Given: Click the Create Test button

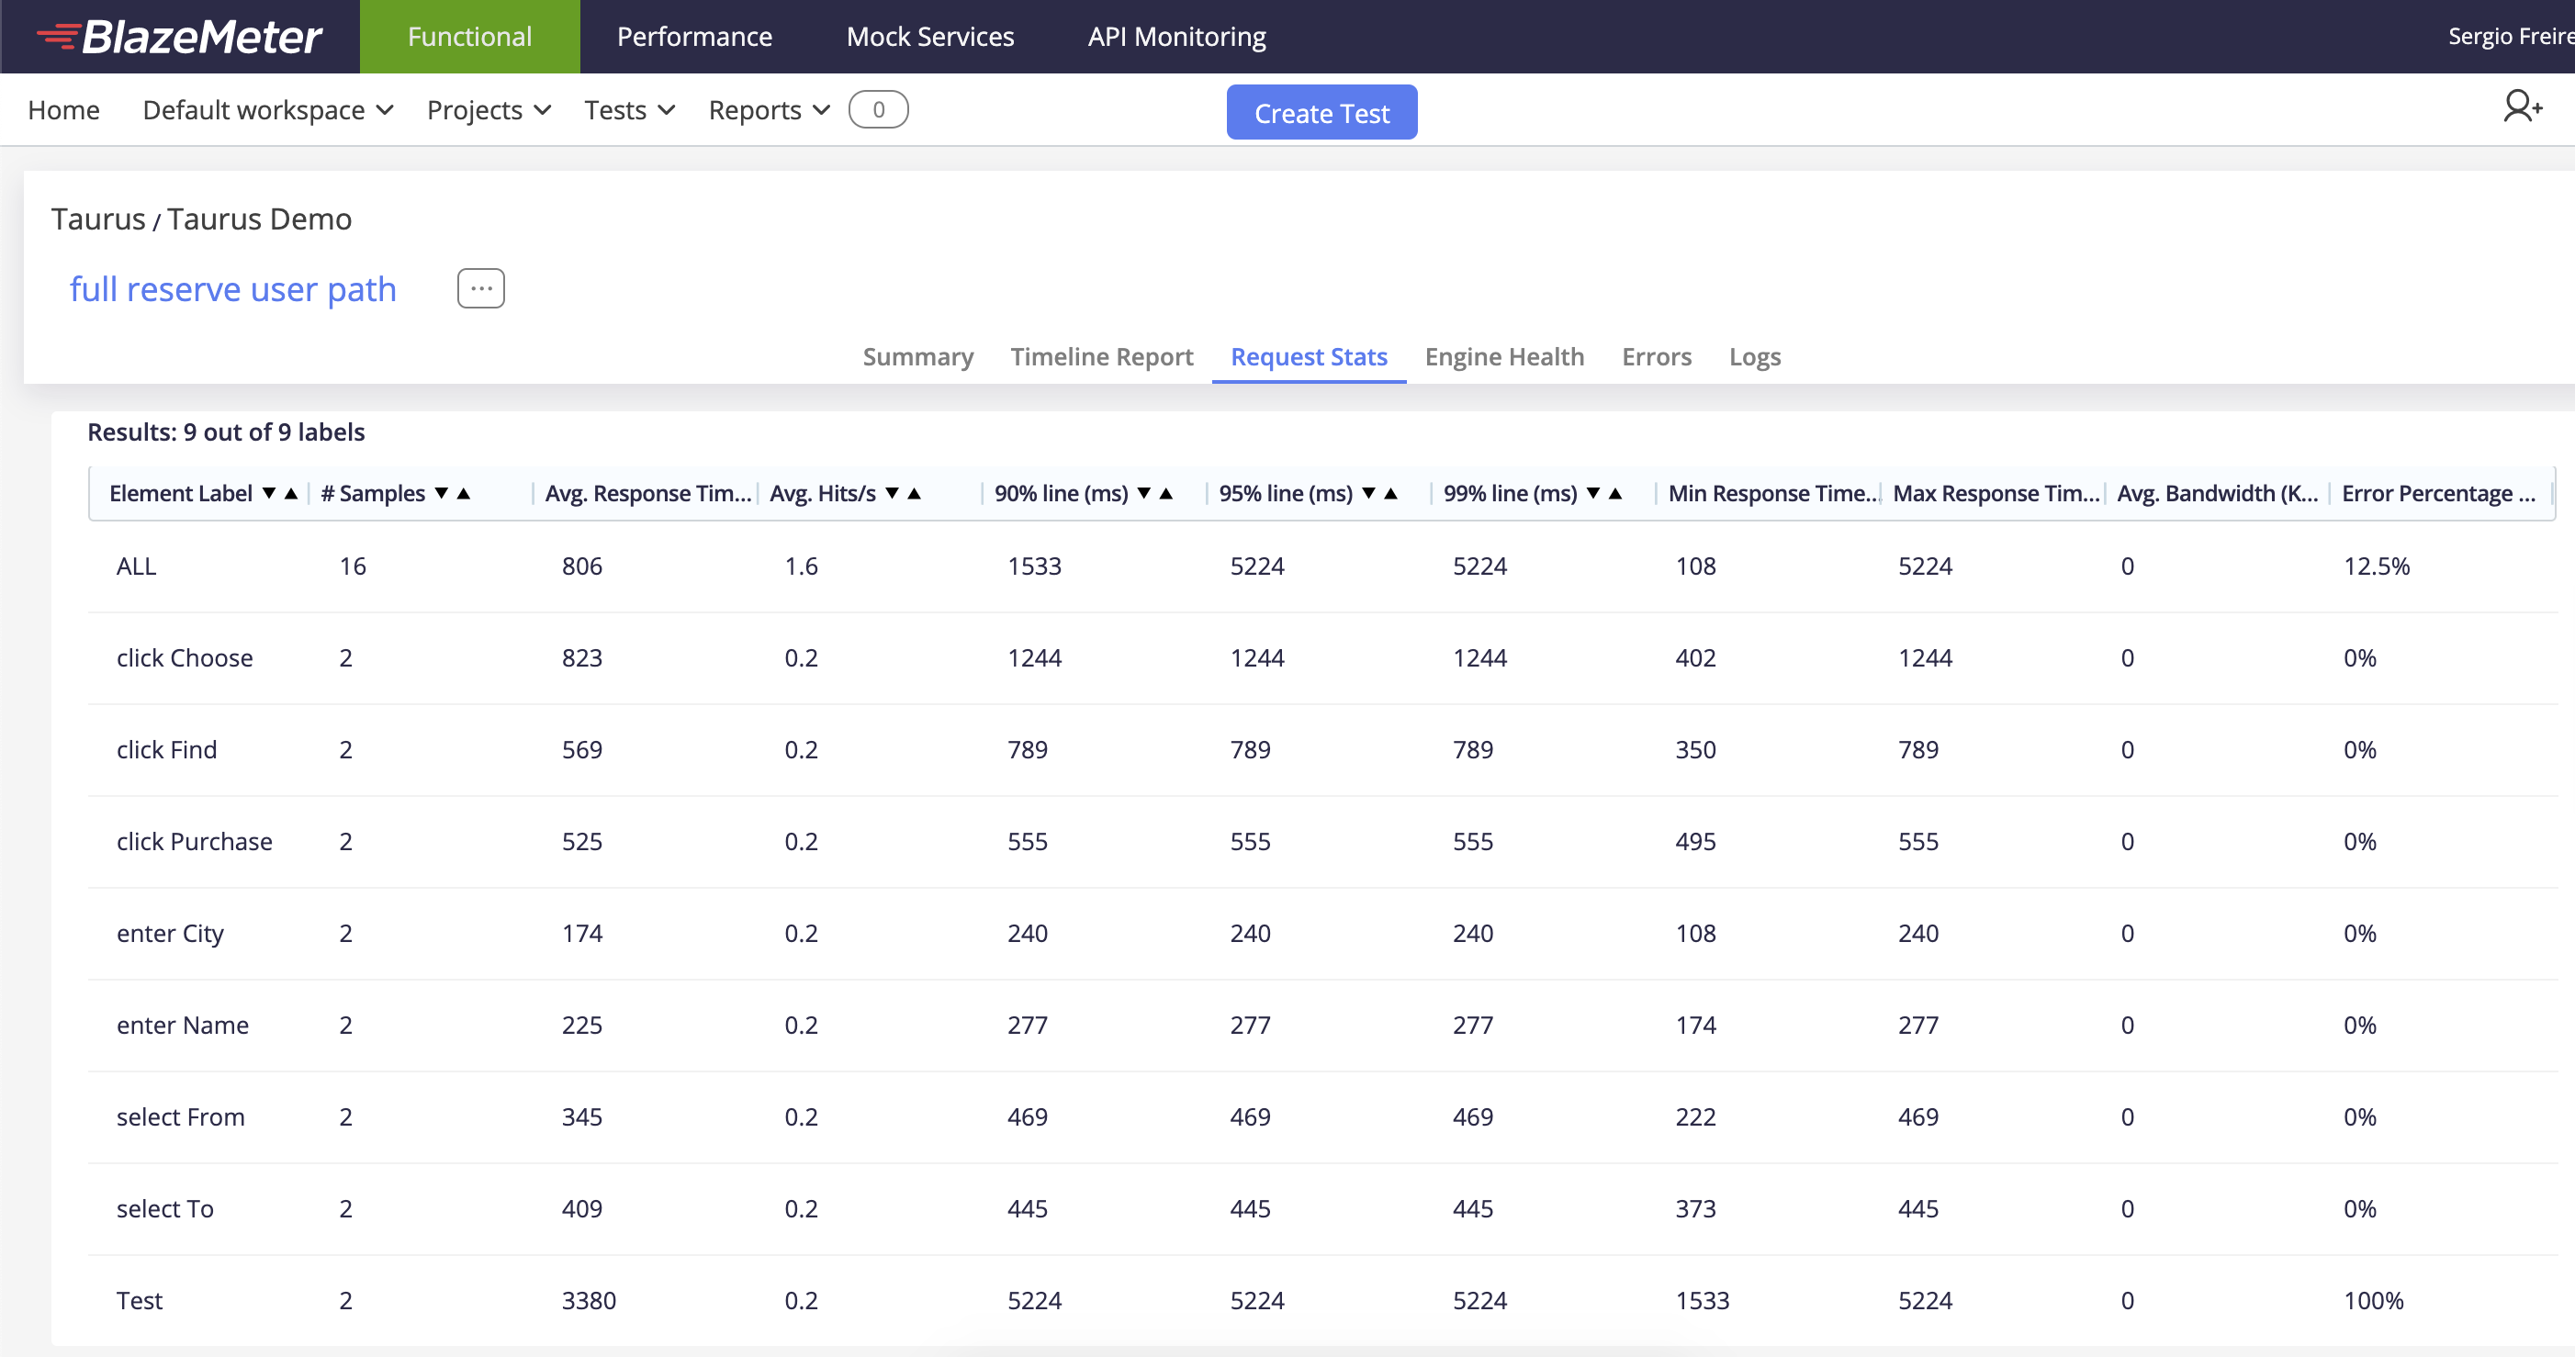Looking at the screenshot, I should point(1321,113).
